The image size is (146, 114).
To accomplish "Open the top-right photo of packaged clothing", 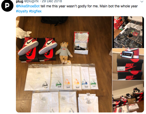I will click(x=128, y=32).
